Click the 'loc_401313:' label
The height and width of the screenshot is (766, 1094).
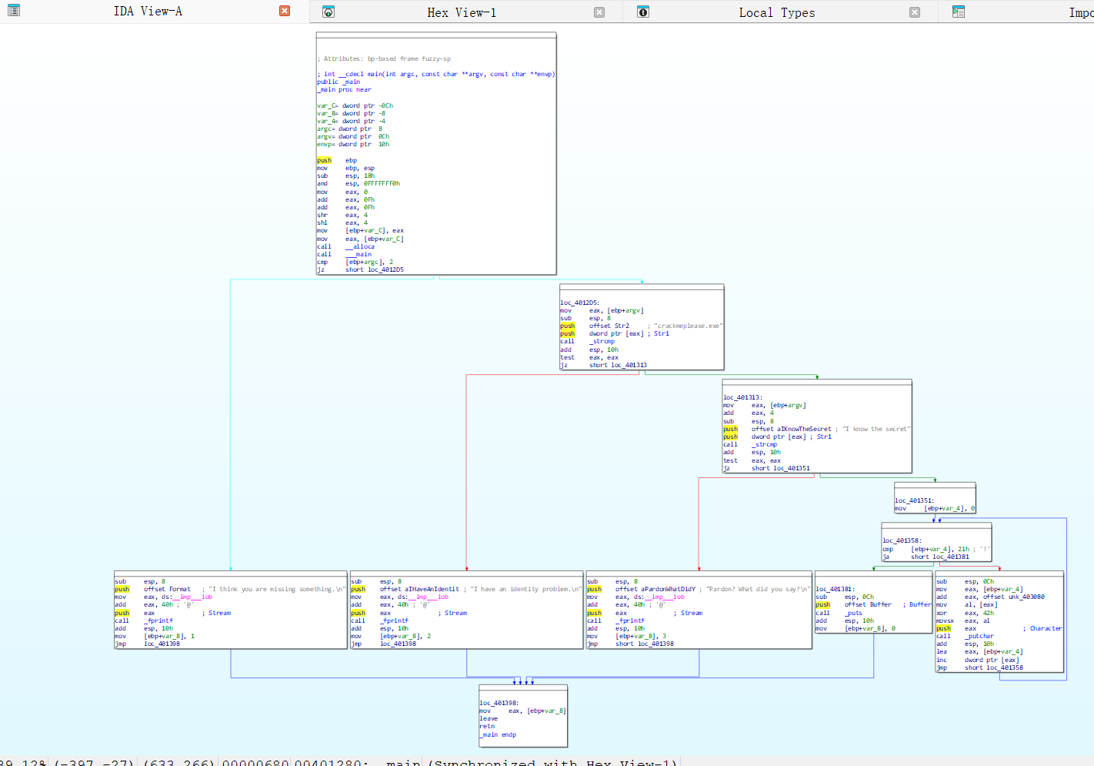(x=742, y=397)
